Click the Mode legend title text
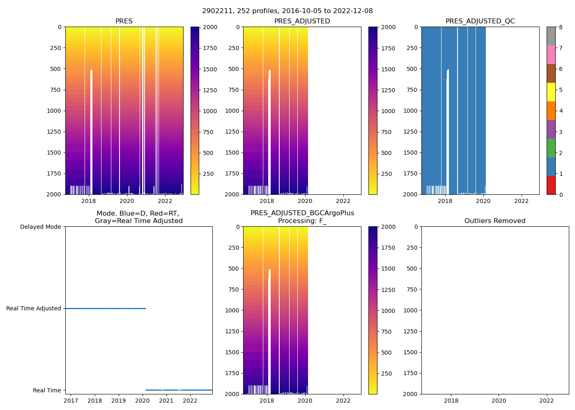The image size is (575, 410). pyautogui.click(x=138, y=217)
